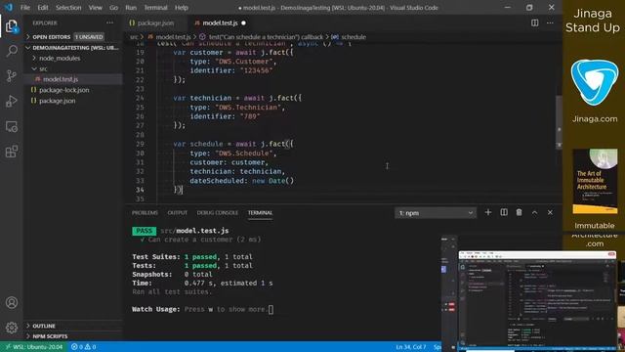Open Extensions view
Image resolution: width=625 pixels, height=352 pixels.
[12, 152]
